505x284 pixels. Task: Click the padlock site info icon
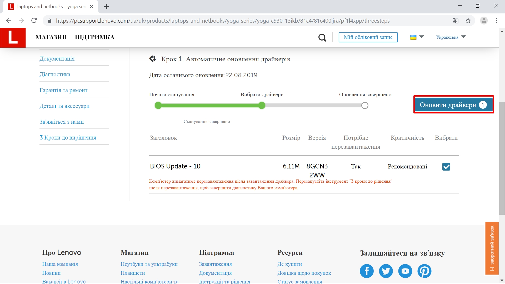click(x=49, y=21)
